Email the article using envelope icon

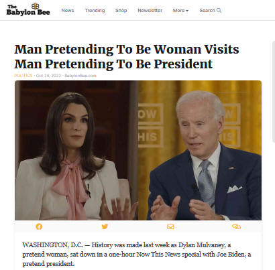tap(170, 226)
